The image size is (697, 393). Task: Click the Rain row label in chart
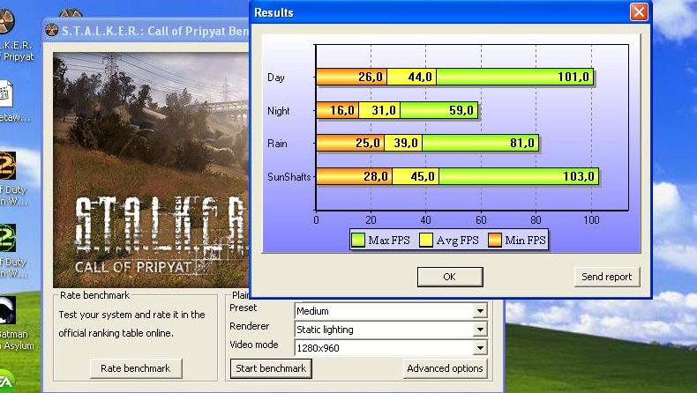(277, 144)
